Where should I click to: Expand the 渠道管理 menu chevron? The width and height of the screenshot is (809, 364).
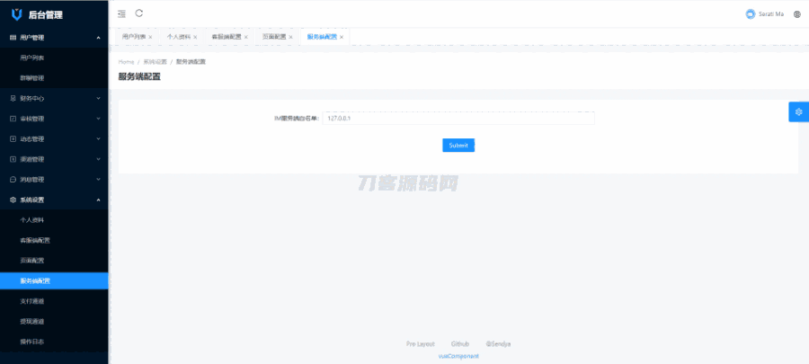98,159
